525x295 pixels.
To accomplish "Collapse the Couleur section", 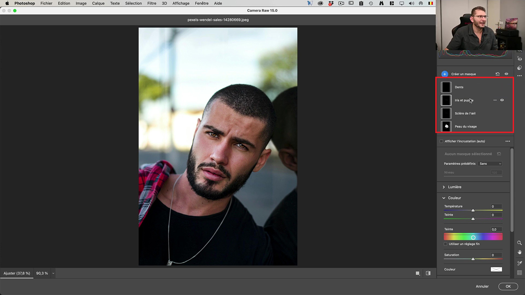I will pyautogui.click(x=444, y=198).
